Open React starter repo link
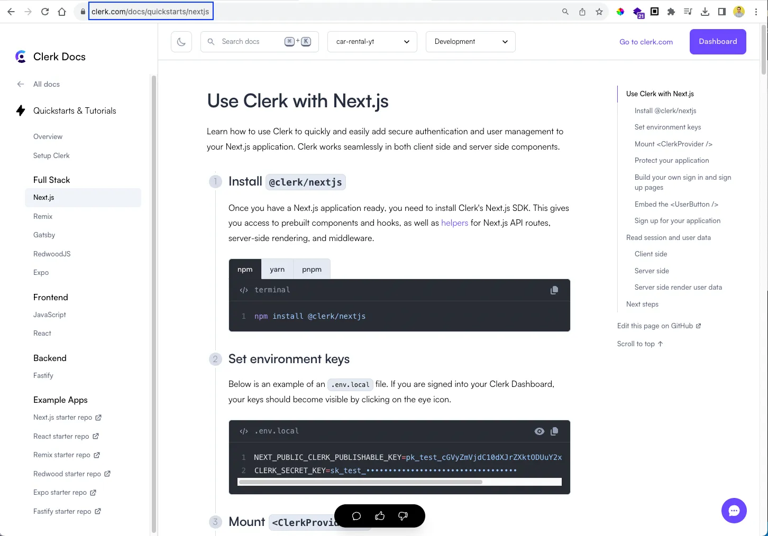 pyautogui.click(x=66, y=436)
